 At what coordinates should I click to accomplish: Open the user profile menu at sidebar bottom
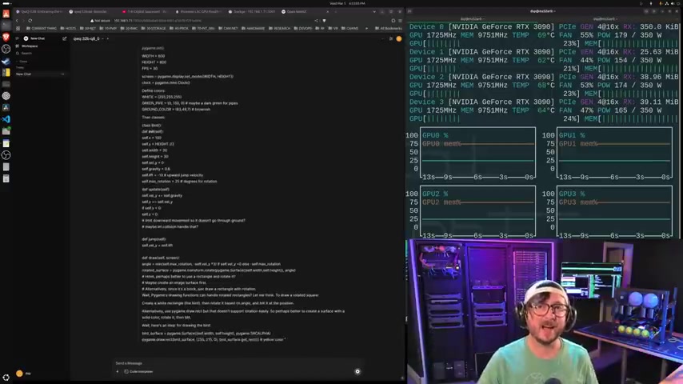[x=23, y=373]
